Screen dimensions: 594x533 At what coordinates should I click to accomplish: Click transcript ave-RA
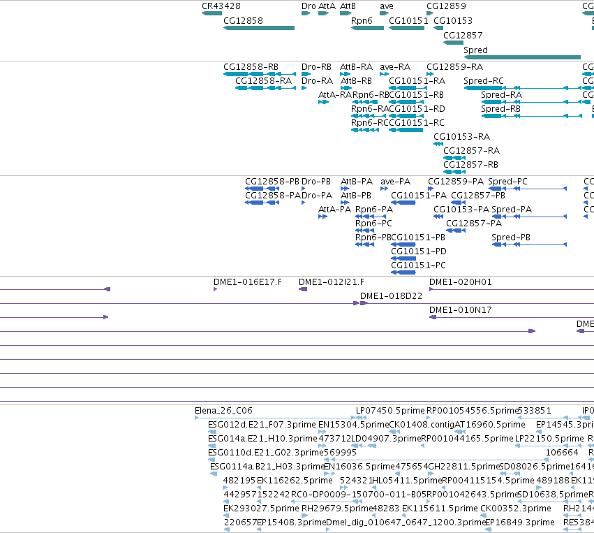[x=384, y=74]
